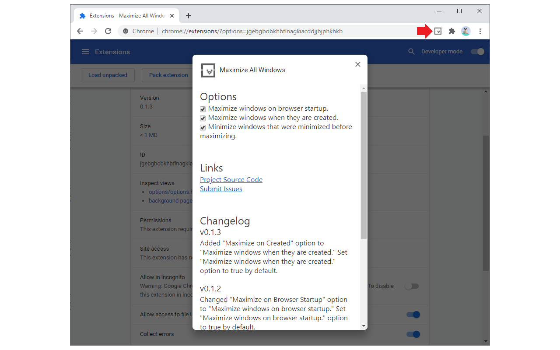Minimize the Chrome window
Screen dimensions: 560x350
(439, 11)
